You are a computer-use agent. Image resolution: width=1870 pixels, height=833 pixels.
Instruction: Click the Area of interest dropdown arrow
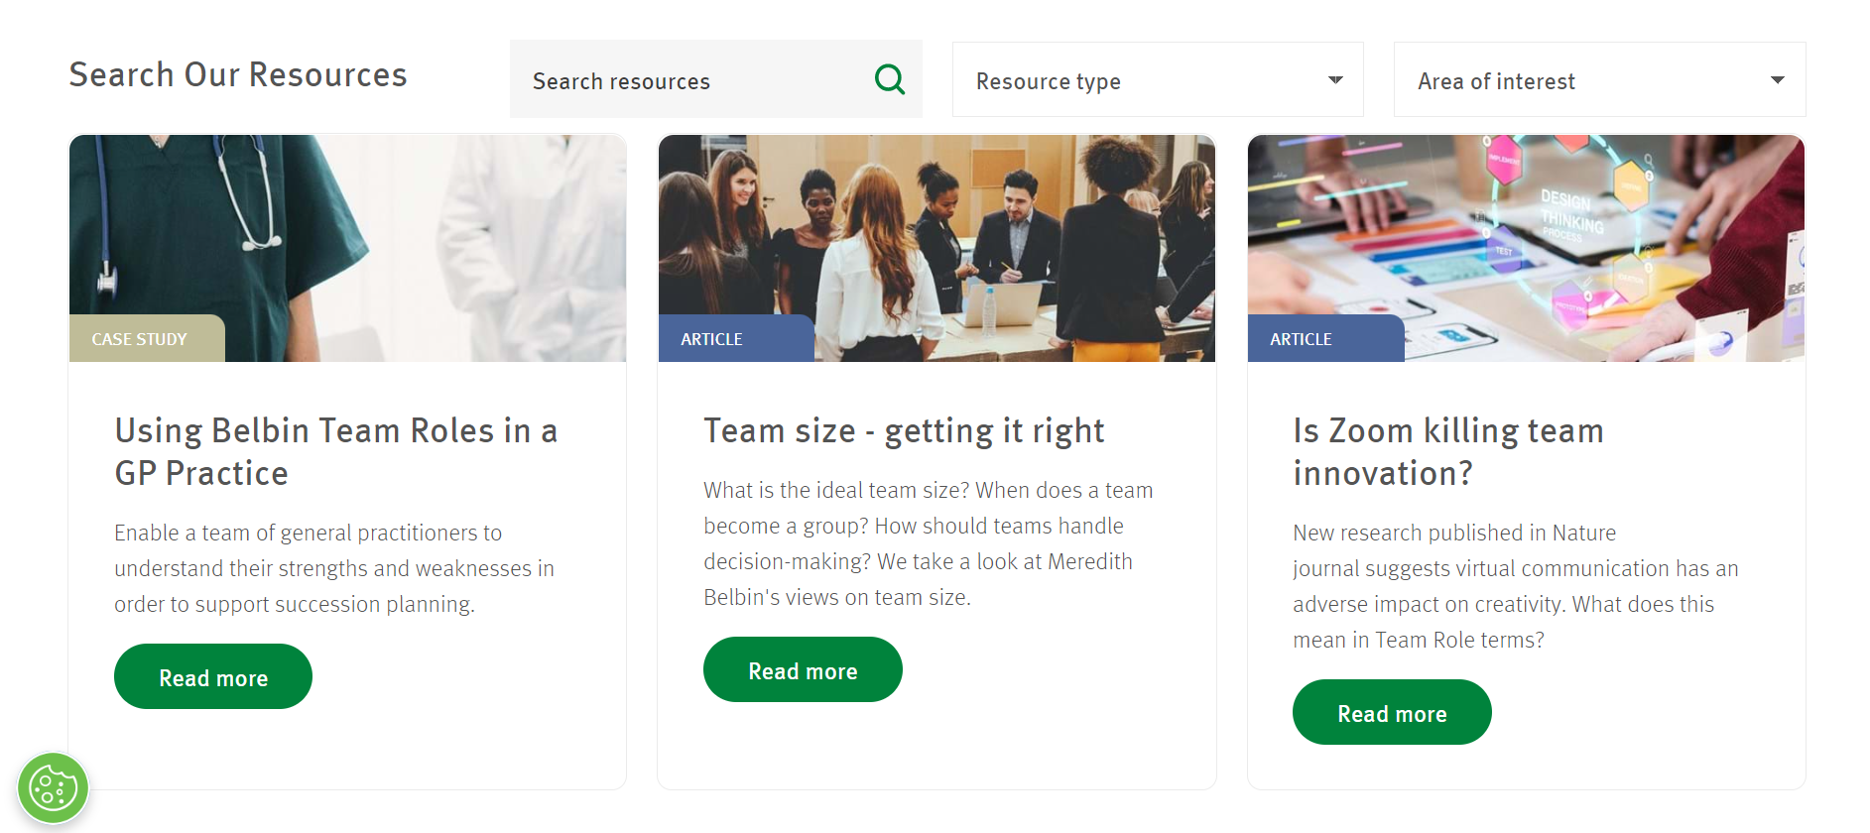pyautogui.click(x=1778, y=80)
